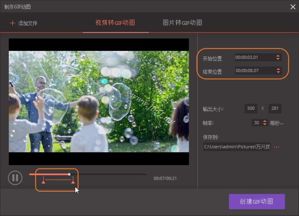Click the video preview image

99,102
